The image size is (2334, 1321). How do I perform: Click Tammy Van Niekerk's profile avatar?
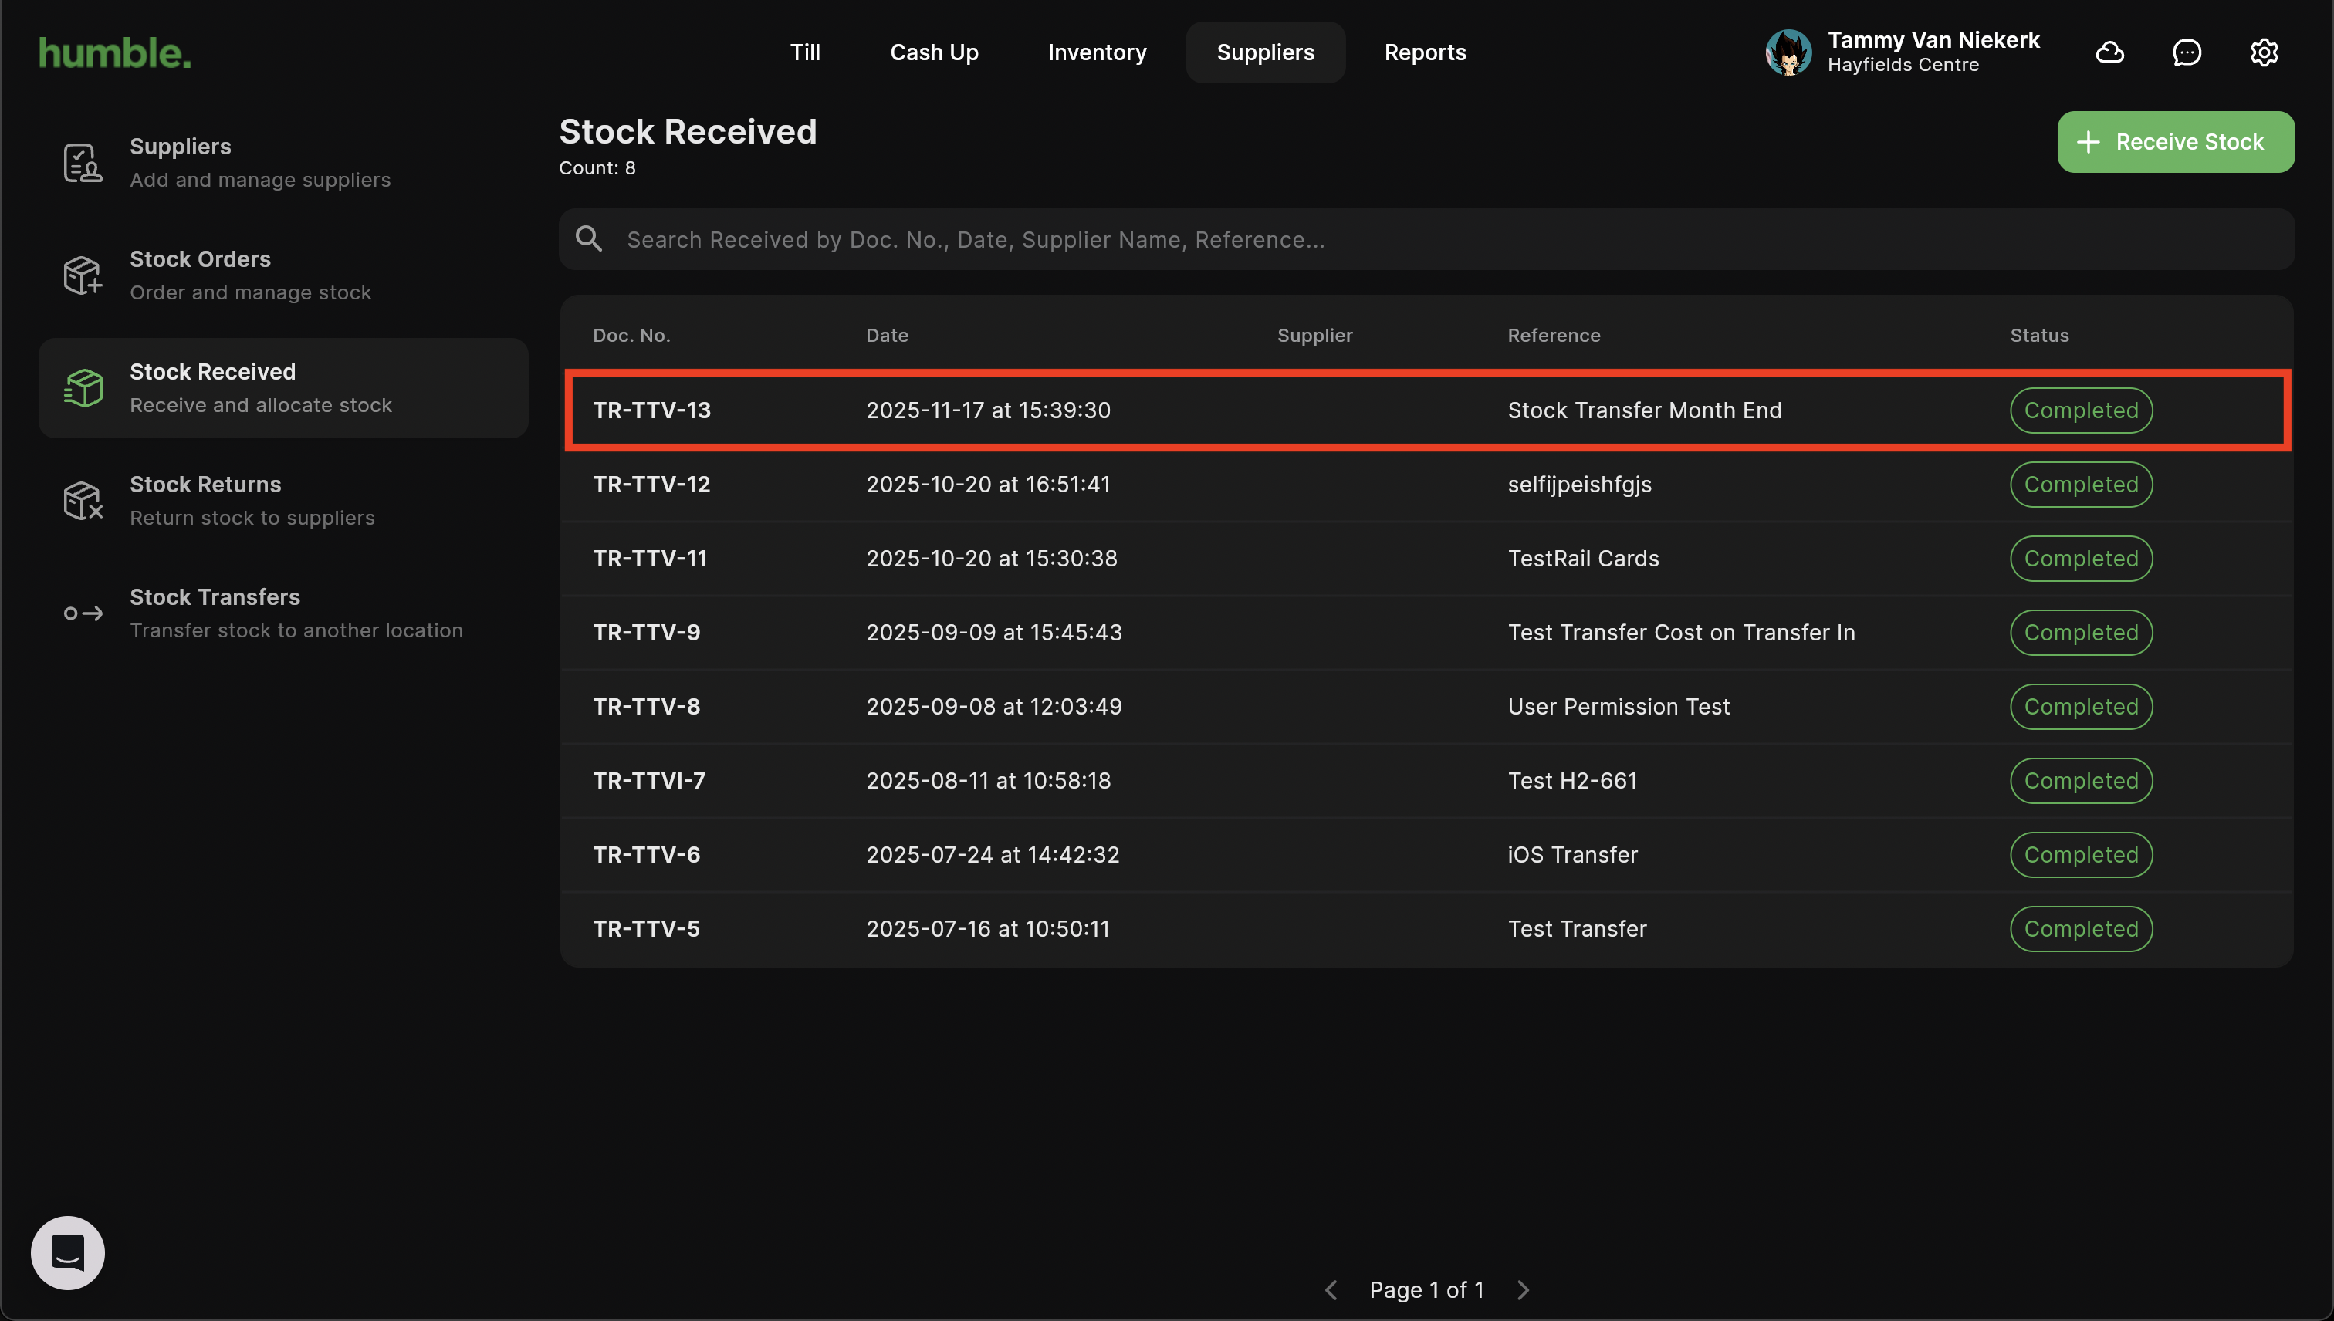(x=1788, y=52)
